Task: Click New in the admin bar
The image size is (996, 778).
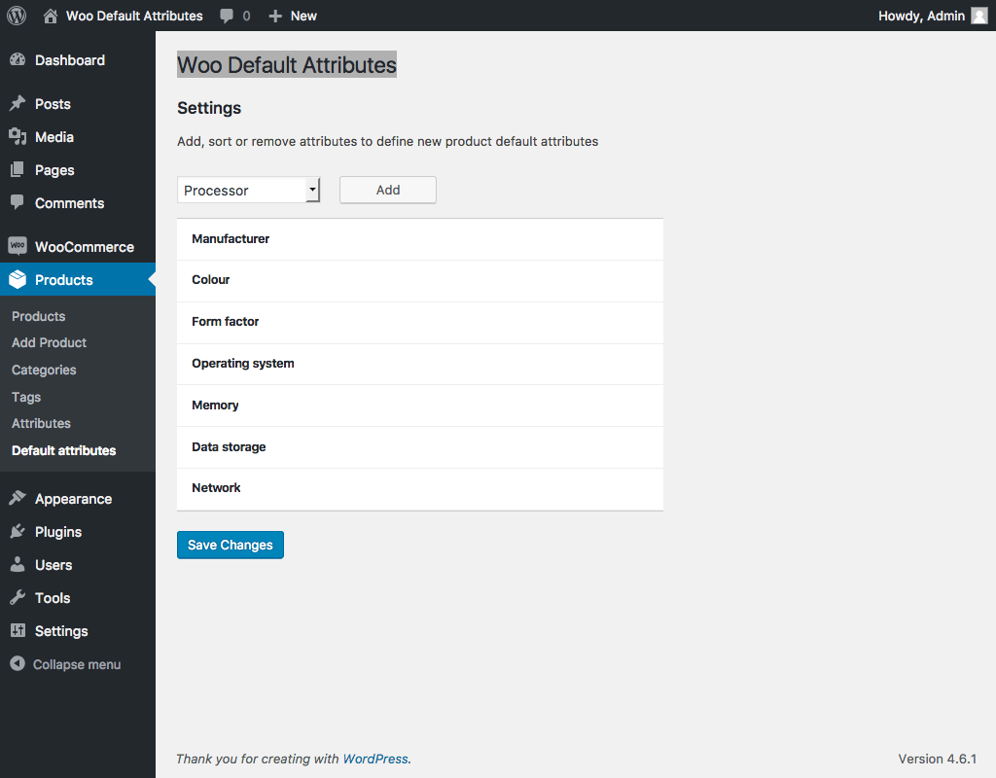Action: click(303, 16)
